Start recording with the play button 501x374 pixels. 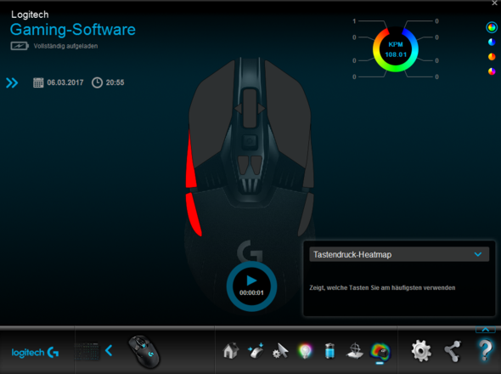(251, 280)
